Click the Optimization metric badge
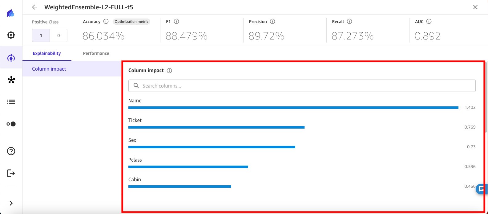This screenshot has height=214, width=488. pos(131,22)
